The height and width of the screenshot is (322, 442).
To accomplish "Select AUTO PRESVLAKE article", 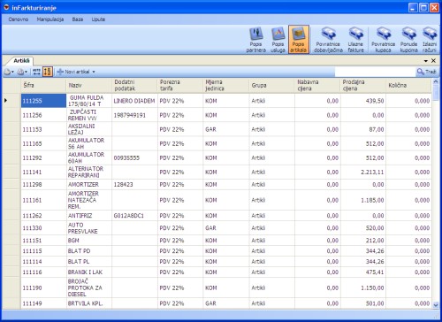I will (x=89, y=228).
